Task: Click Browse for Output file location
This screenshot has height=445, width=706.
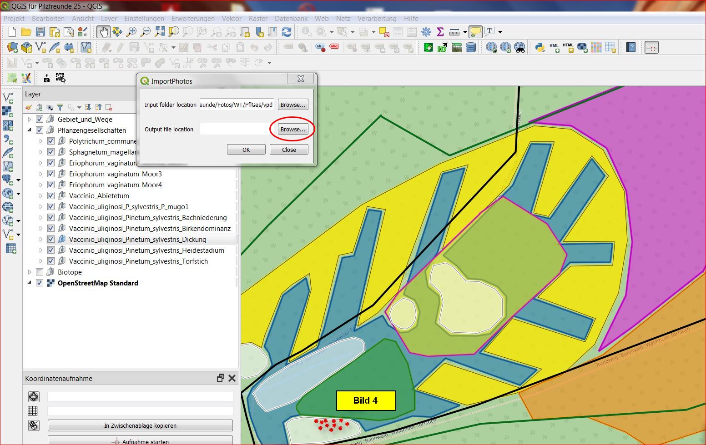Action: (292, 129)
